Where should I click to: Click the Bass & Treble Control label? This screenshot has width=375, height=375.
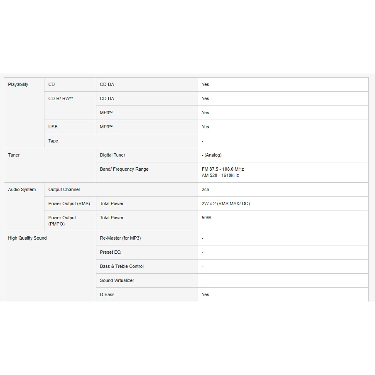122,267
